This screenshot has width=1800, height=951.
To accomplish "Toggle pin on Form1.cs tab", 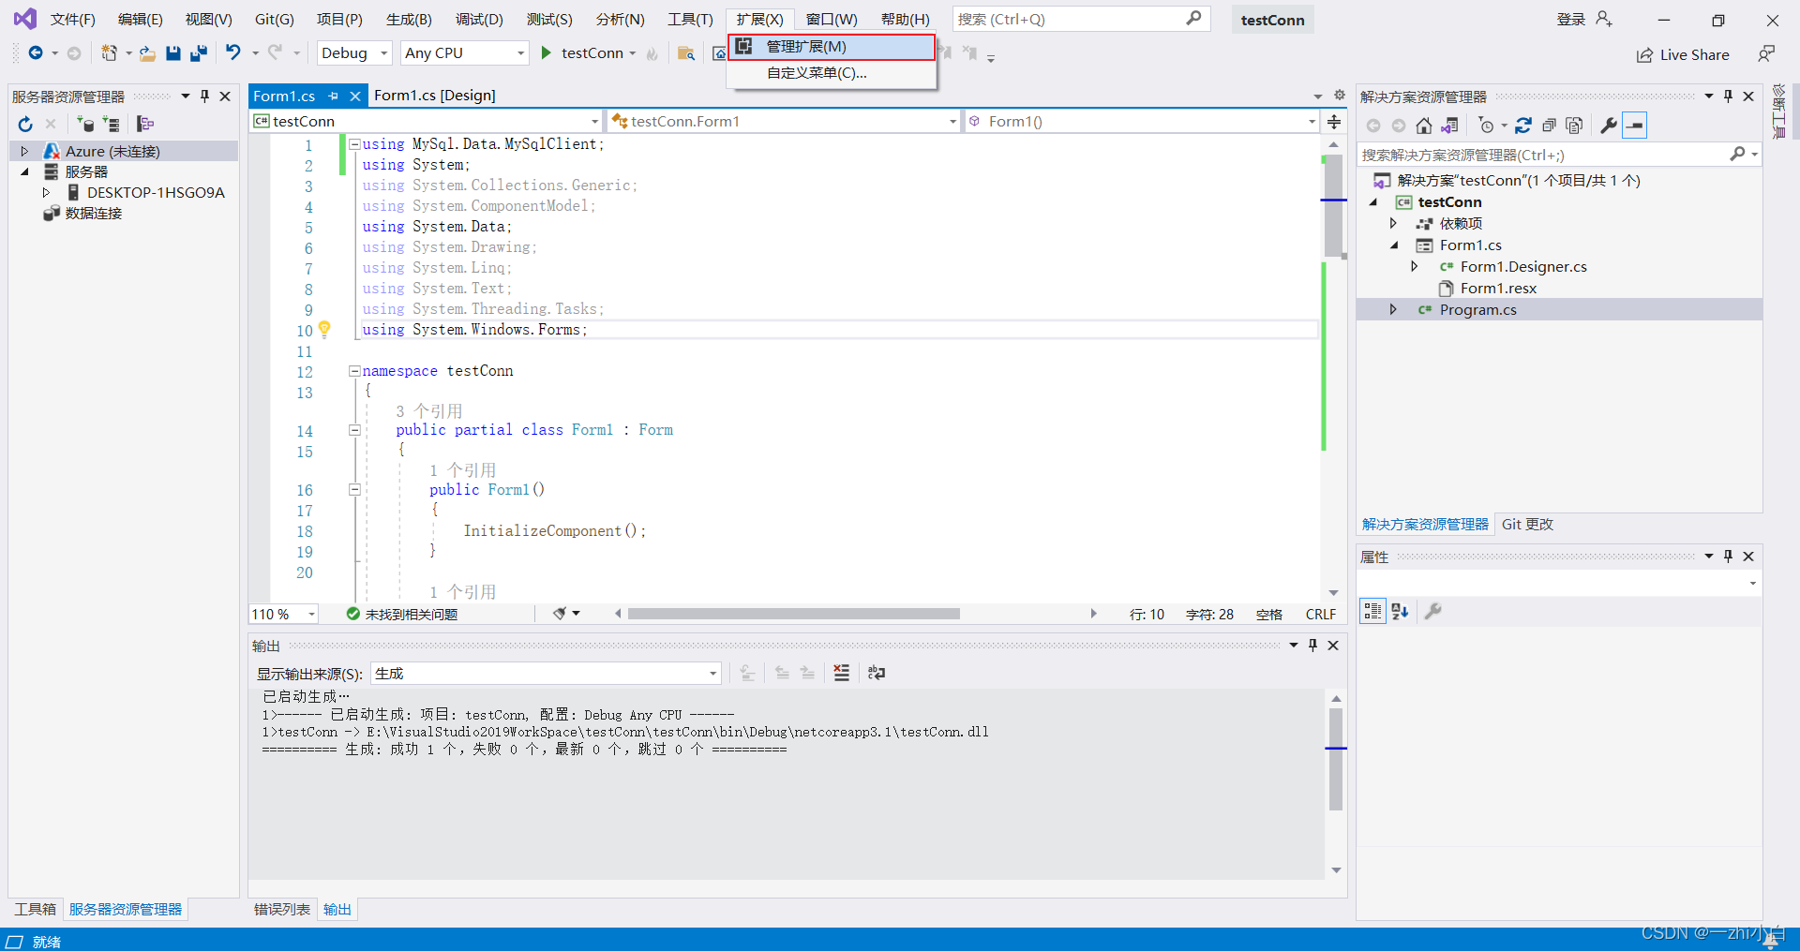I will click(x=334, y=96).
